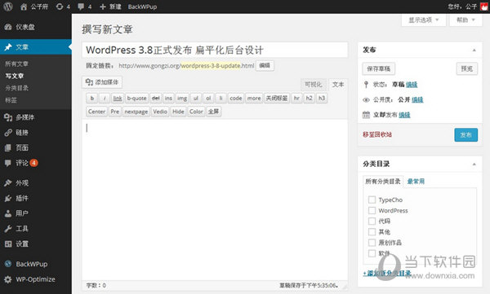
Task: Click the 关闭标签 close tags button
Action: pyautogui.click(x=277, y=99)
